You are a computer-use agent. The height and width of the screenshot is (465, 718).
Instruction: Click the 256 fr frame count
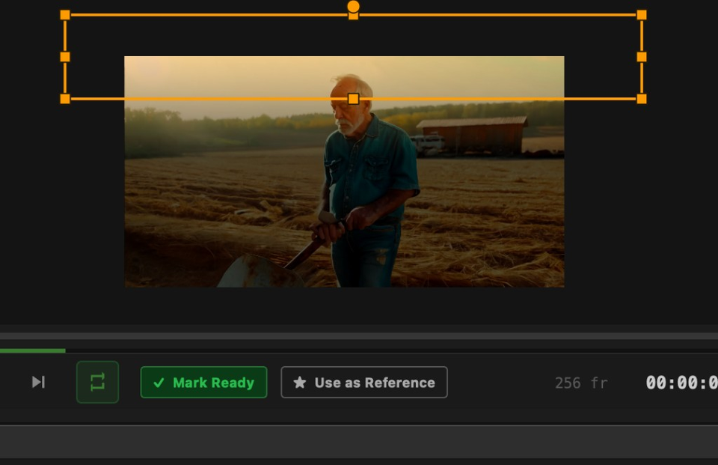[x=581, y=383]
